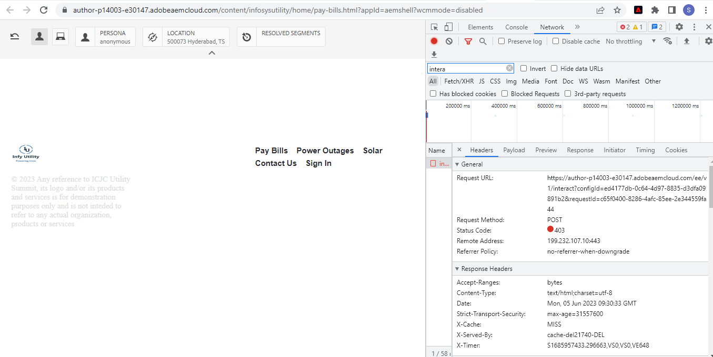The width and height of the screenshot is (713, 357).
Task: Enable the Invert filter option
Action: coord(524,68)
